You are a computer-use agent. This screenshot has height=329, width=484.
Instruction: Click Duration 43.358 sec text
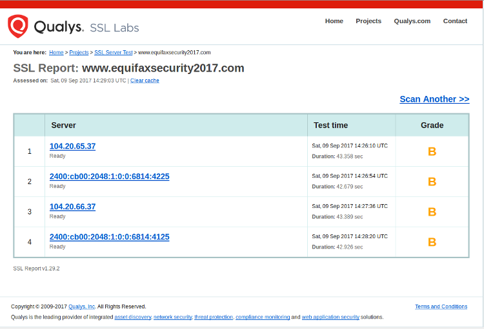pyautogui.click(x=338, y=156)
